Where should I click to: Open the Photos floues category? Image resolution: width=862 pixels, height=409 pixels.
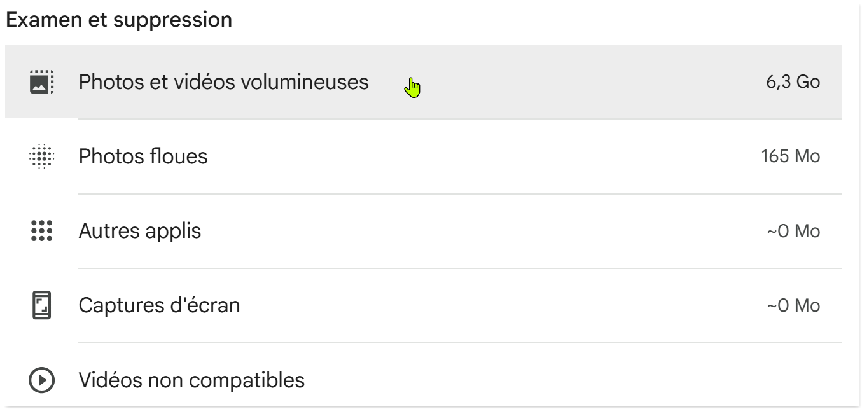143,156
